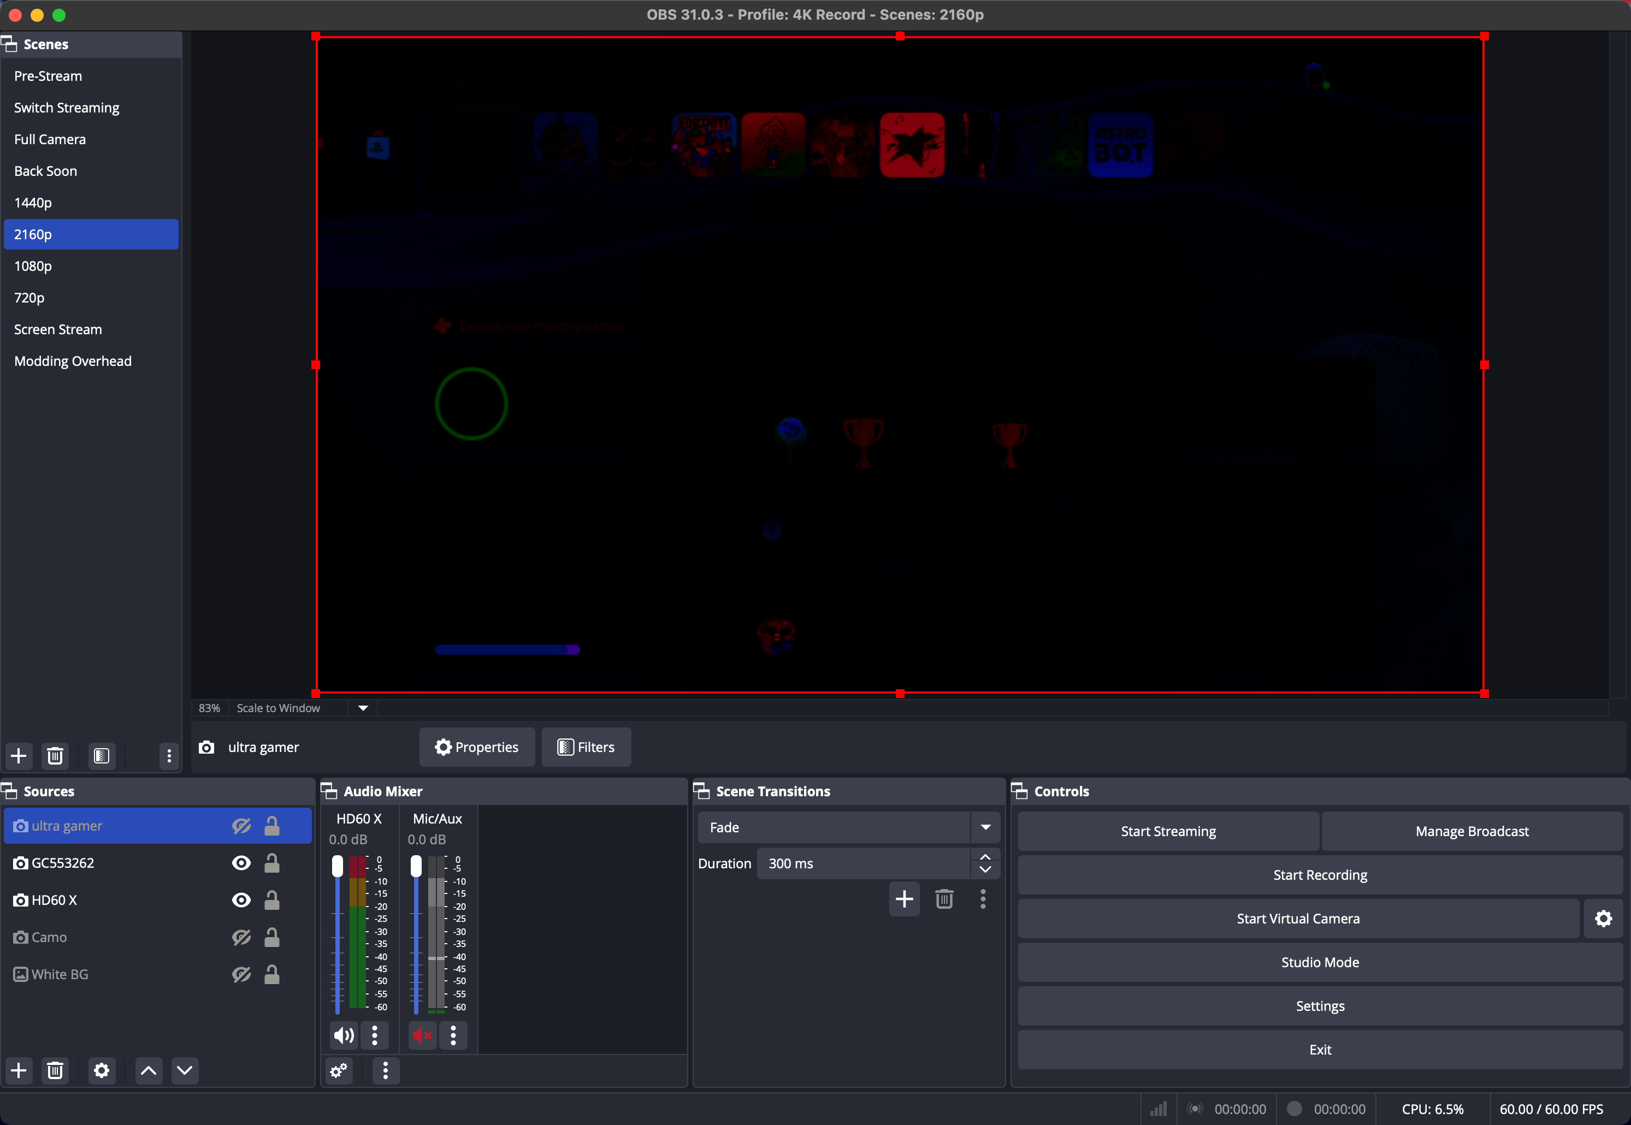The width and height of the screenshot is (1631, 1125).
Task: Hide the GC553262 source
Action: pyautogui.click(x=242, y=862)
